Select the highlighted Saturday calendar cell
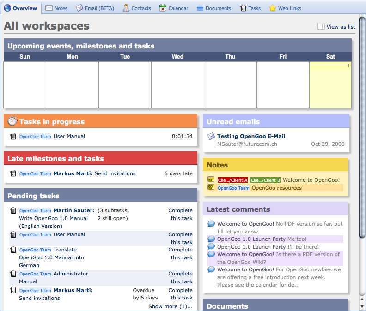Viewport: 366px width, 311px height. pos(330,85)
